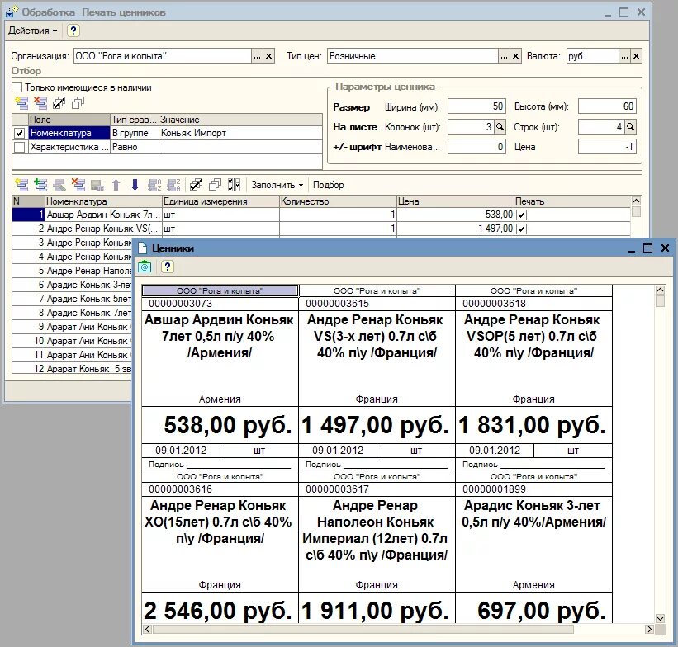
Task: Open Организация selection with ellipsis button
Action: click(x=258, y=56)
